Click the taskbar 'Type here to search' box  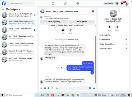(x=20, y=95)
